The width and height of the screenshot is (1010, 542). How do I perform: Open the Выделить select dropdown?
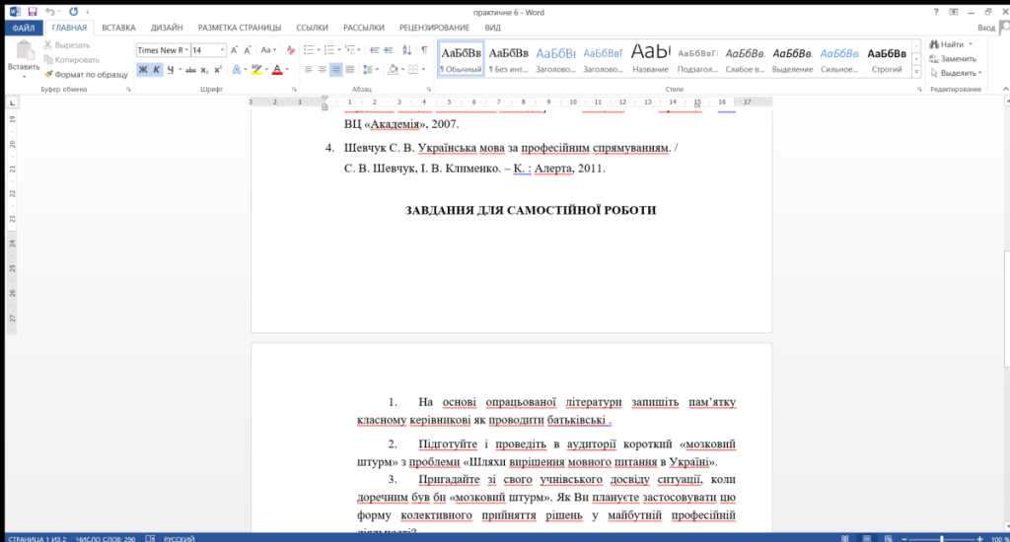[x=979, y=73]
